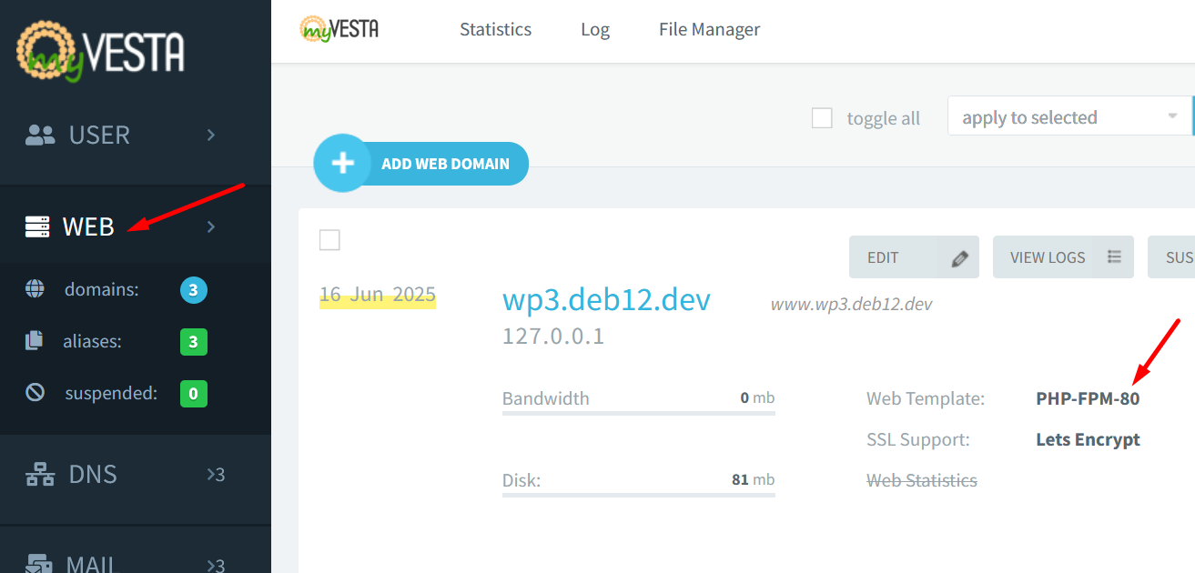Tick the toggle all checkbox
This screenshot has width=1195, height=573.
click(822, 118)
